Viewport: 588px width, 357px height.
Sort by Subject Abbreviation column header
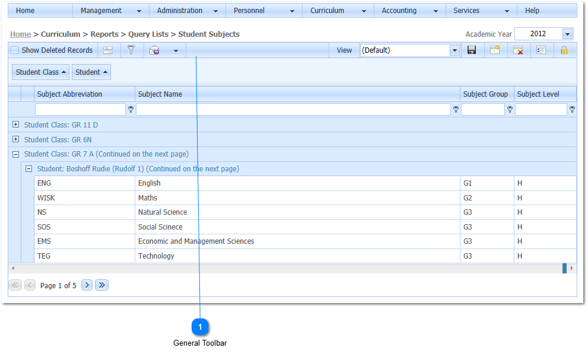click(85, 94)
